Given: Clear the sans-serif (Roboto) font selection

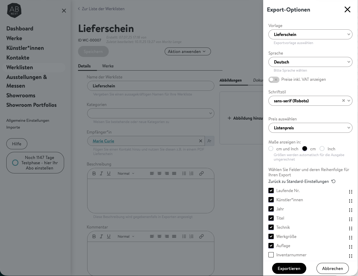Looking at the screenshot, I should pos(343,100).
